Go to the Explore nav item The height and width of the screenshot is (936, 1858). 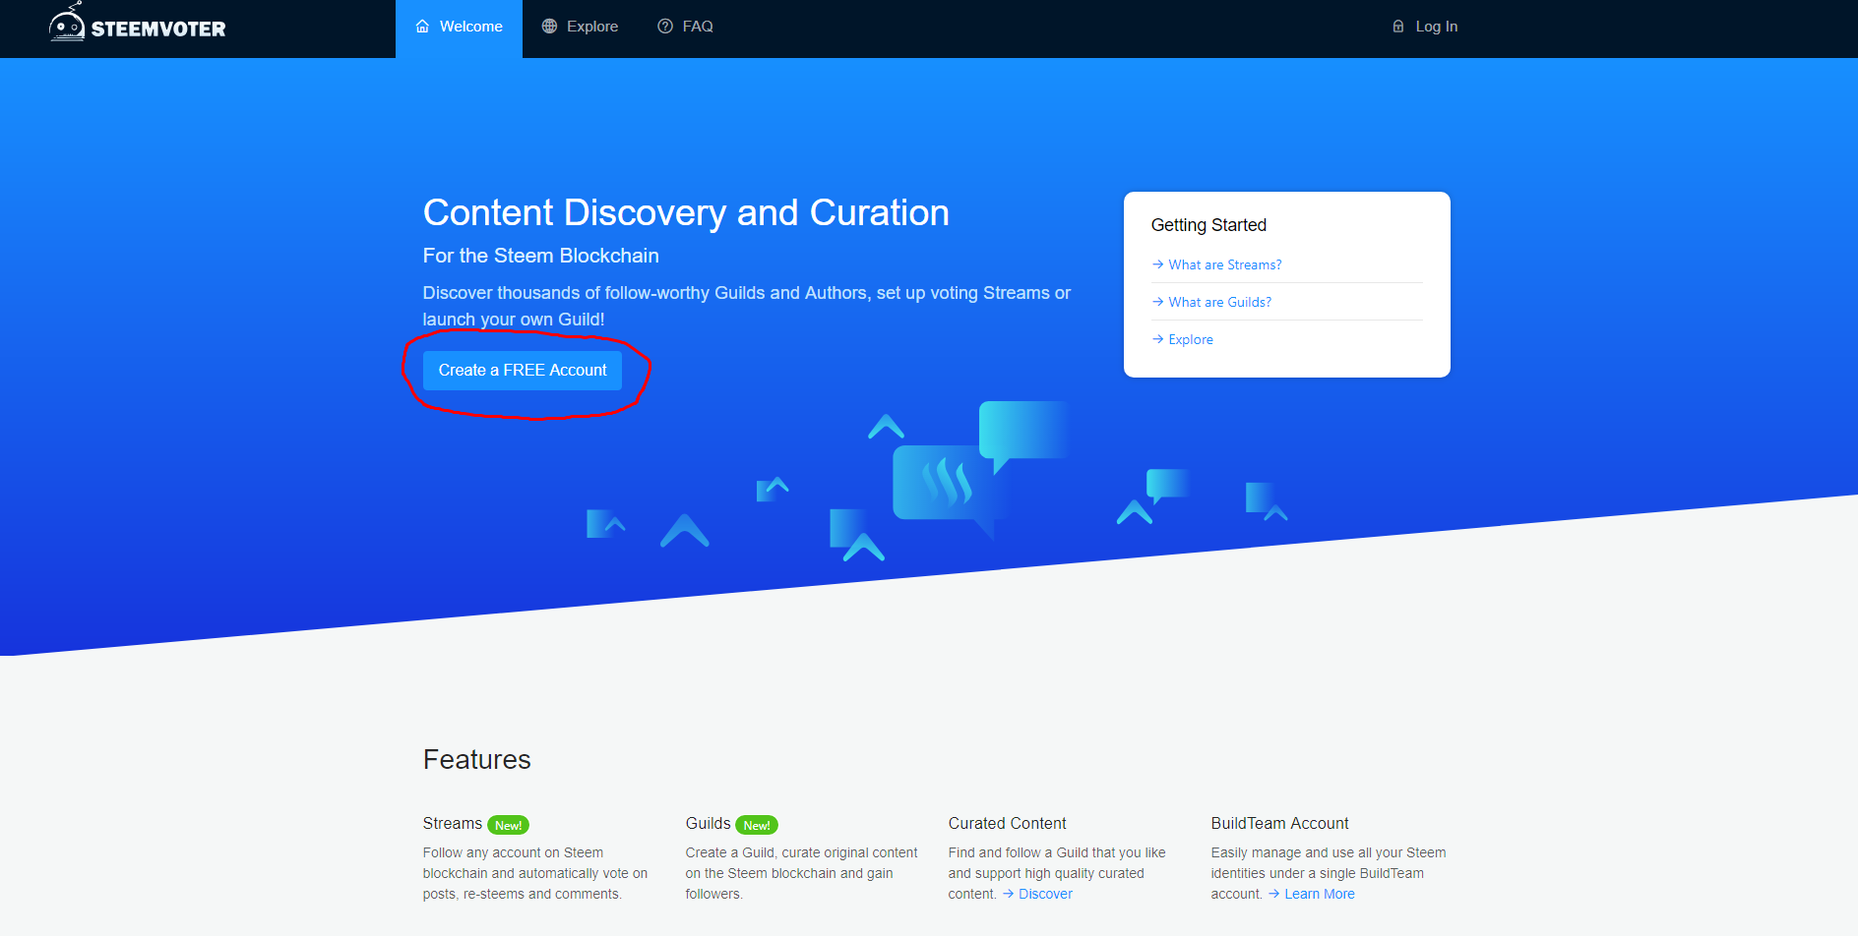point(580,29)
